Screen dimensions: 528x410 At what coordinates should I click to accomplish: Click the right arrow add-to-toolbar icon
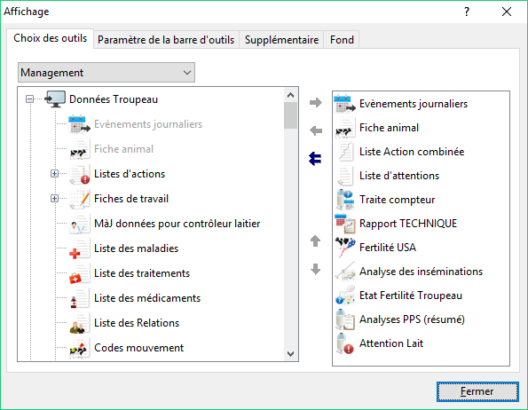click(316, 102)
